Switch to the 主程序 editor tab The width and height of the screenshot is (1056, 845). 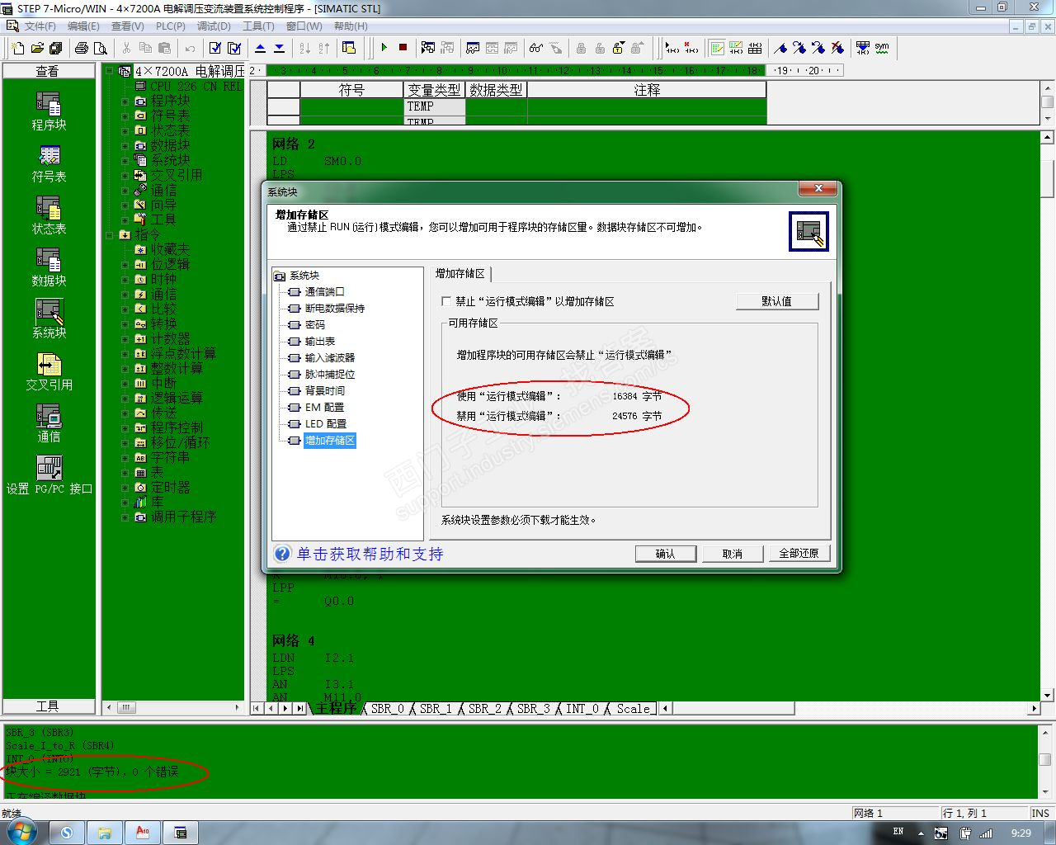coord(336,708)
